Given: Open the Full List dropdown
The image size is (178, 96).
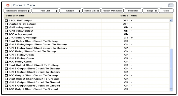Looking at the screenshot, I should (x=45, y=11).
